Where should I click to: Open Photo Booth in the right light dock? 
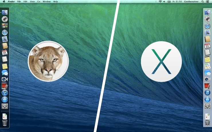tap(207, 86)
